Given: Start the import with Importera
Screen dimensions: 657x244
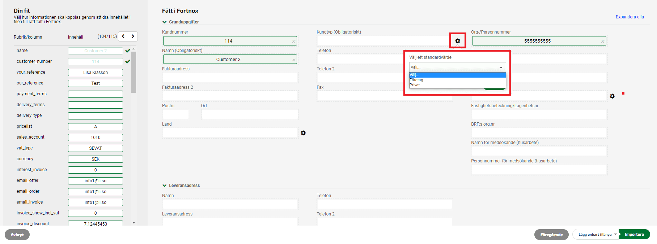Looking at the screenshot, I should click(x=634, y=234).
